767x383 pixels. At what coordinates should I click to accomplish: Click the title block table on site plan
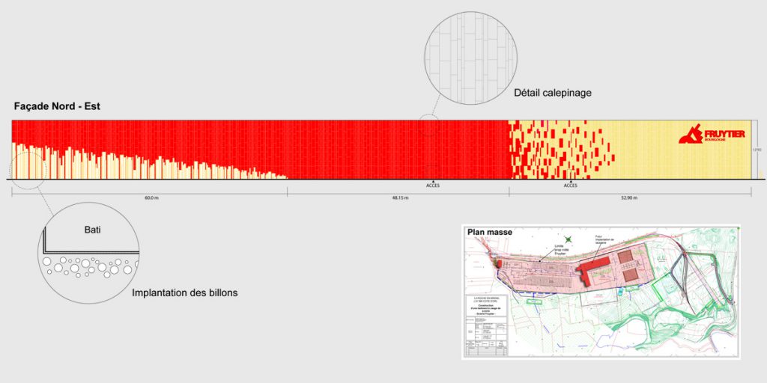(486, 323)
